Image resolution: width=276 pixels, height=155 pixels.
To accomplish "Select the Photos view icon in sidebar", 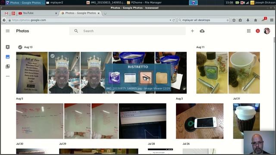I will [8, 57].
